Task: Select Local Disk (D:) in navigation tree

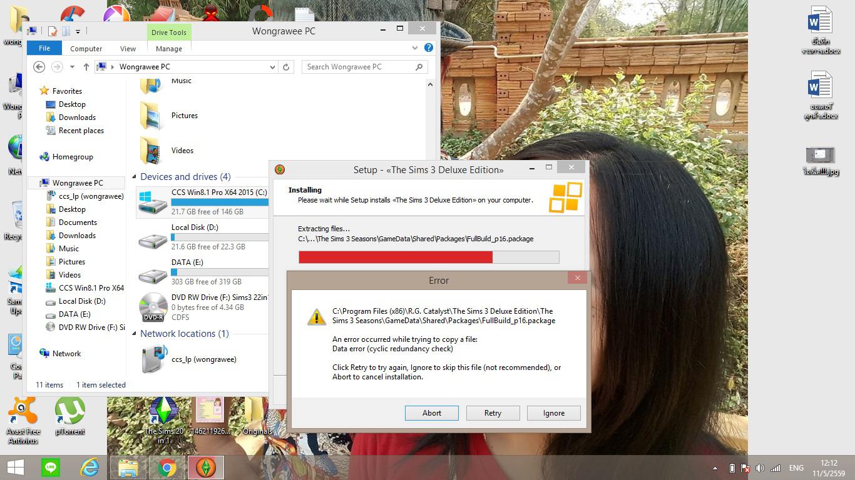Action: (82, 301)
